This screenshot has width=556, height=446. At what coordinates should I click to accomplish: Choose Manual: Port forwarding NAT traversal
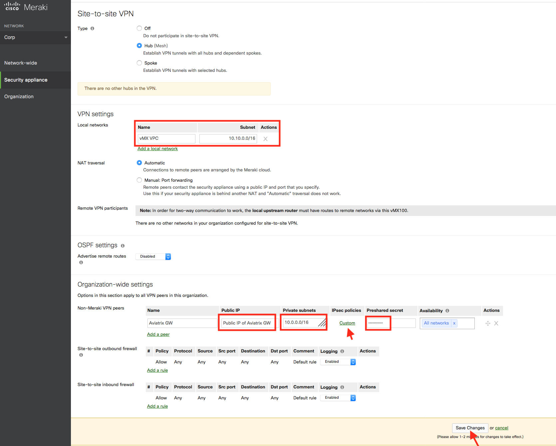[x=139, y=180]
